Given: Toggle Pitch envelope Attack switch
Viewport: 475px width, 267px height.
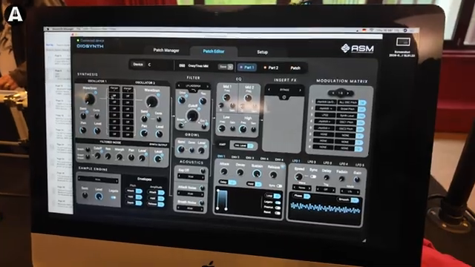Looking at the screenshot, I should pos(139,191).
